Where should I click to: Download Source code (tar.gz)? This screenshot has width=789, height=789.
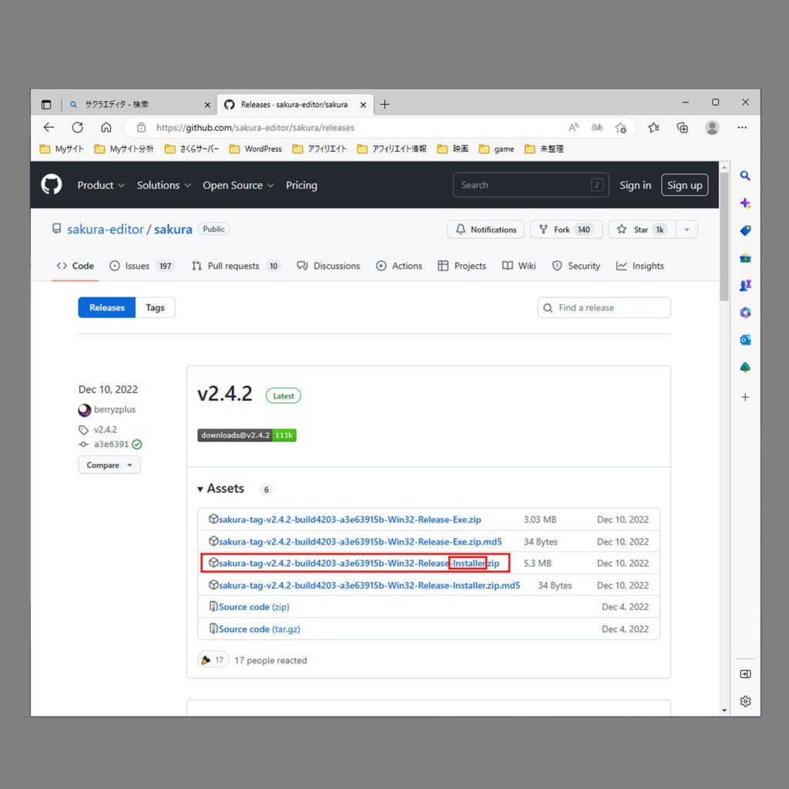(259, 629)
